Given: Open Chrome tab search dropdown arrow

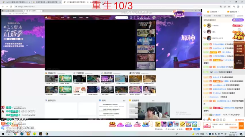Looking at the screenshot, I should pyautogui.click(x=224, y=2).
